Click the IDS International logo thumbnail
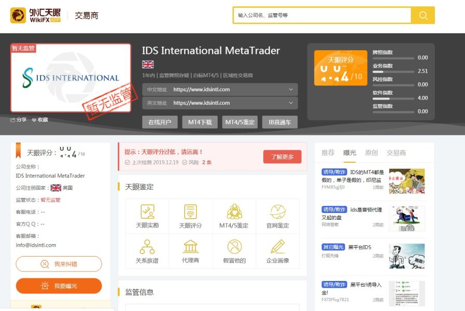465x311 pixels. click(x=71, y=78)
